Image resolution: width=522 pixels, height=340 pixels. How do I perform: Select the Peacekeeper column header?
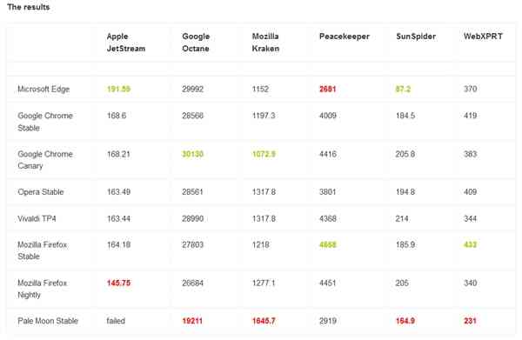[345, 37]
